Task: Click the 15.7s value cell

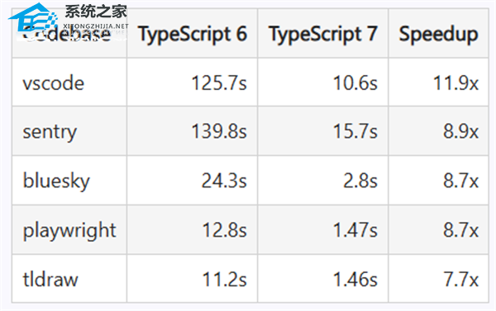Action: pyautogui.click(x=323, y=131)
